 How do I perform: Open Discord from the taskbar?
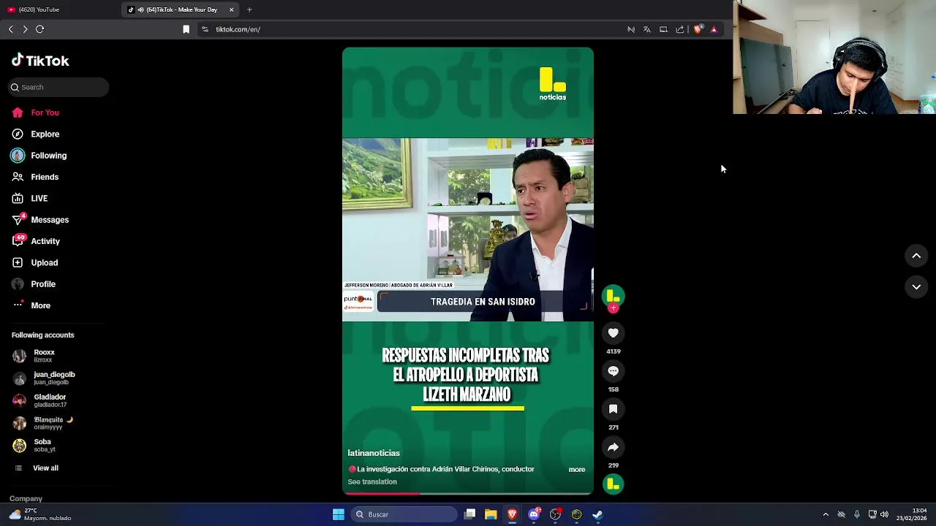pos(534,514)
